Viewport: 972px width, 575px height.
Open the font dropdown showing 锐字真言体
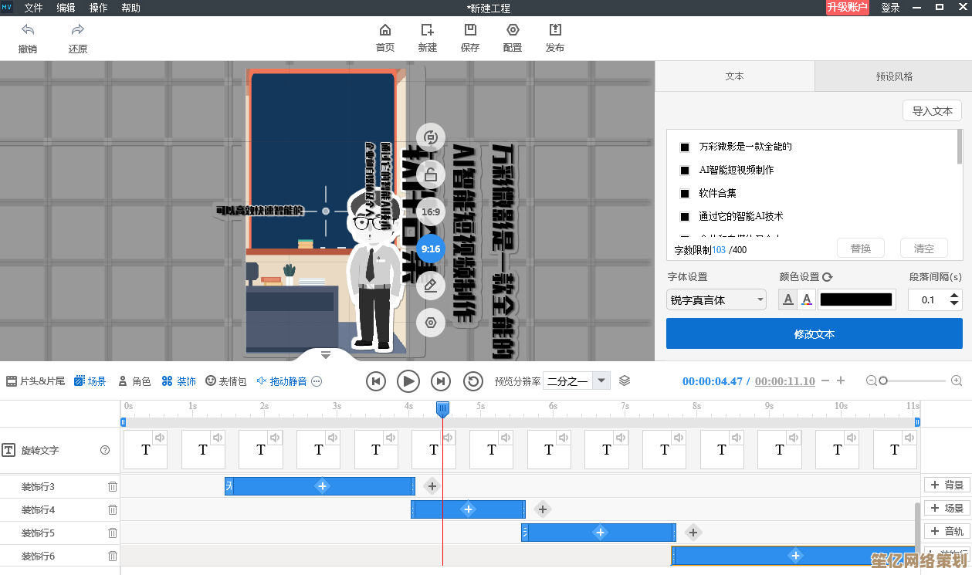pyautogui.click(x=716, y=300)
